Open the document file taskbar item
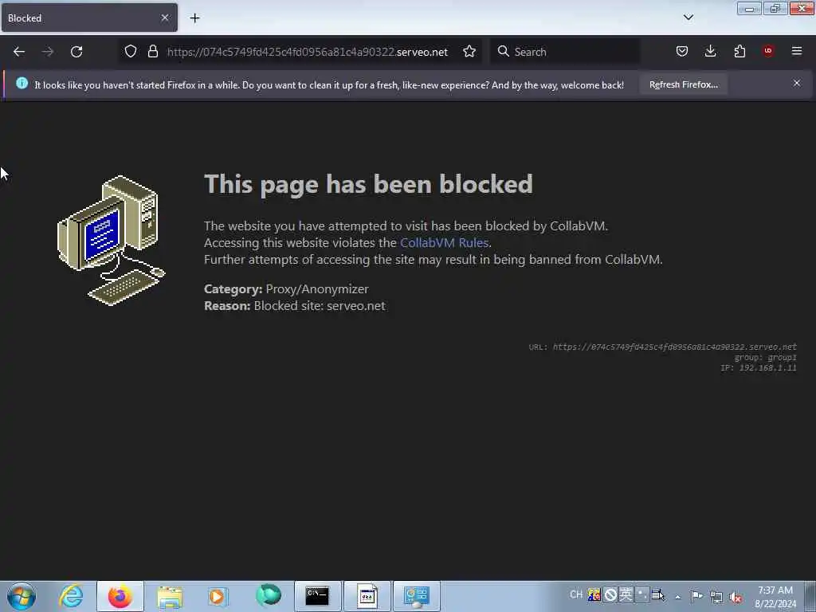The height and width of the screenshot is (612, 816). click(367, 596)
